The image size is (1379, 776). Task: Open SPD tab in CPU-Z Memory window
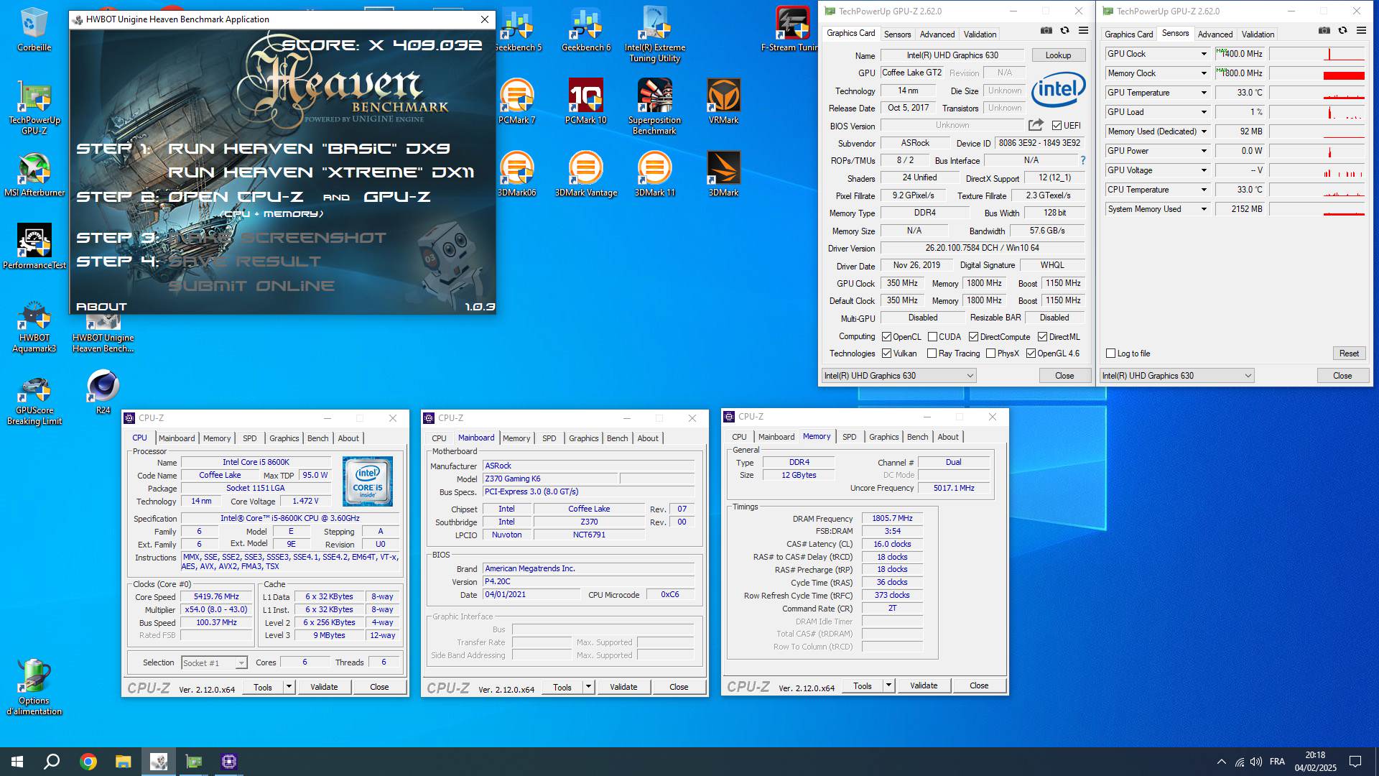(x=849, y=437)
